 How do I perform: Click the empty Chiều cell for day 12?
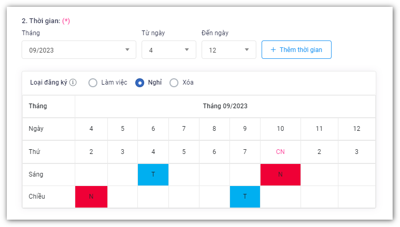(357, 197)
